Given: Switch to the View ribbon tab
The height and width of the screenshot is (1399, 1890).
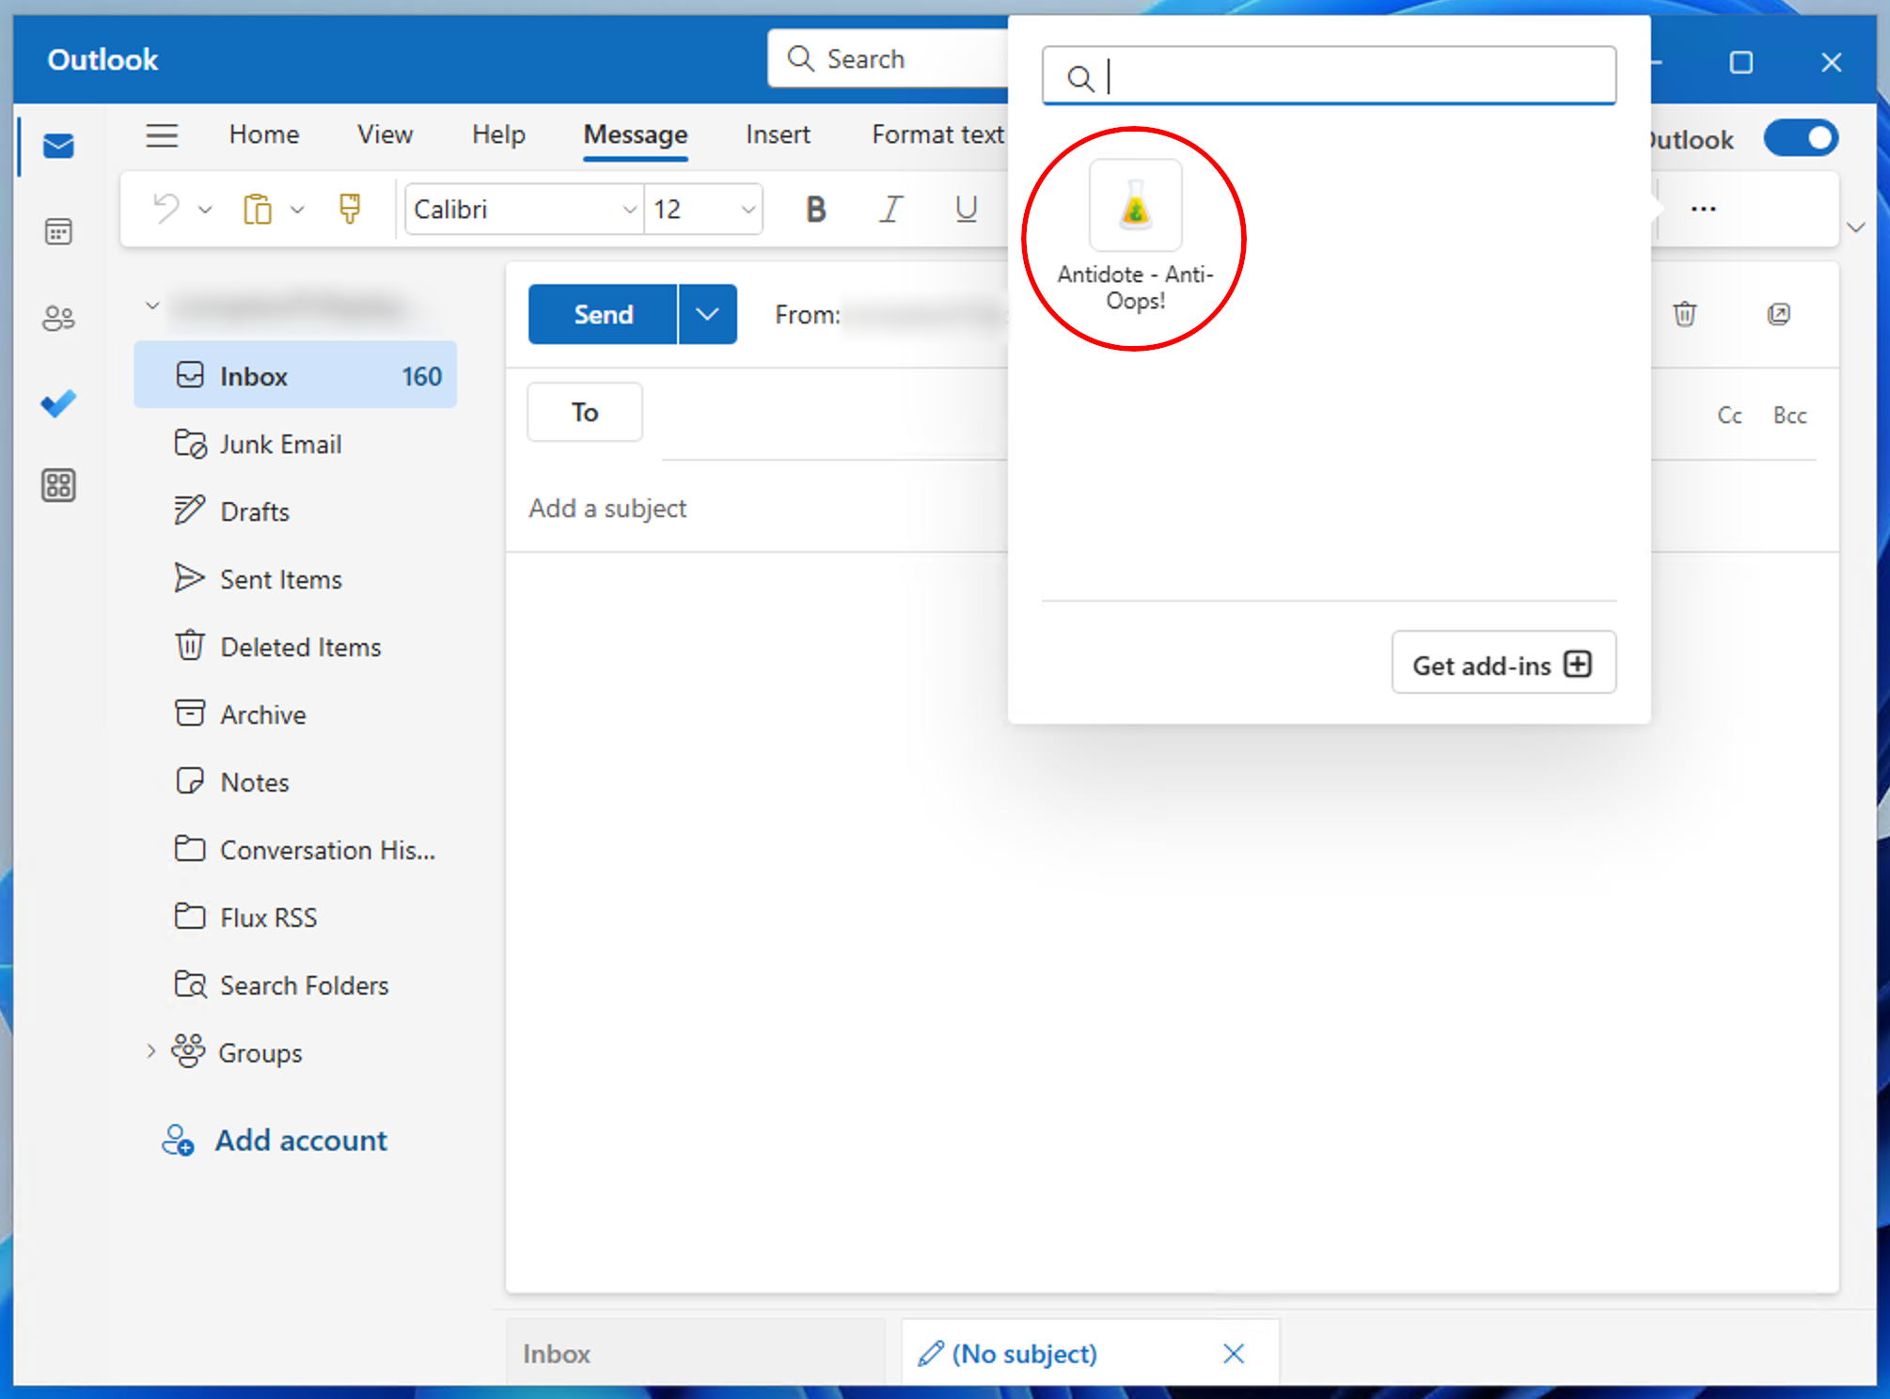Looking at the screenshot, I should (x=385, y=134).
